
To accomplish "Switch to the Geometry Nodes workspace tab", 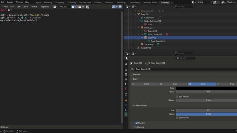I will pos(150,3).
